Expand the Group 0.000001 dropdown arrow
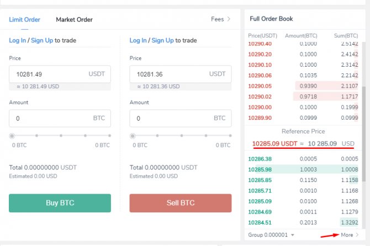 (293, 235)
